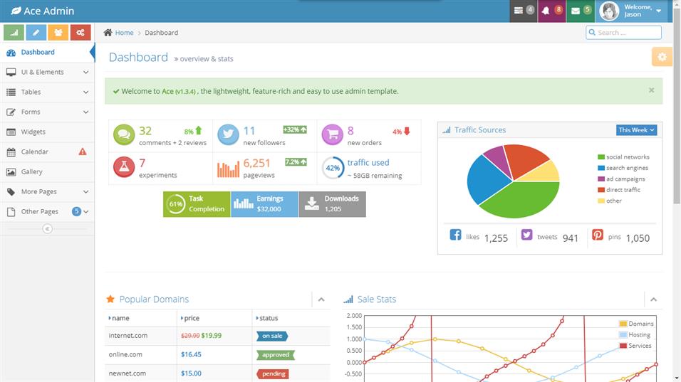The width and height of the screenshot is (681, 382).
Task: Click the search engines legend swatch
Action: [x=601, y=168]
